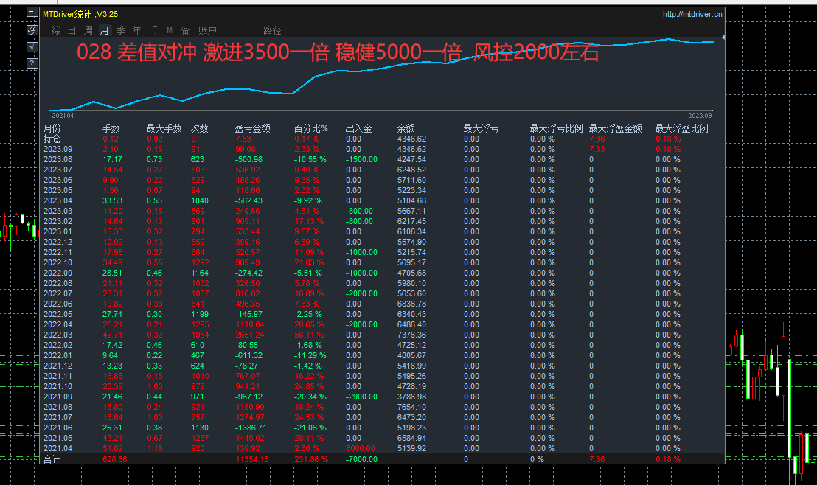The image size is (817, 485).
Task: Select the 币 currency statistics icon
Action: 153,30
